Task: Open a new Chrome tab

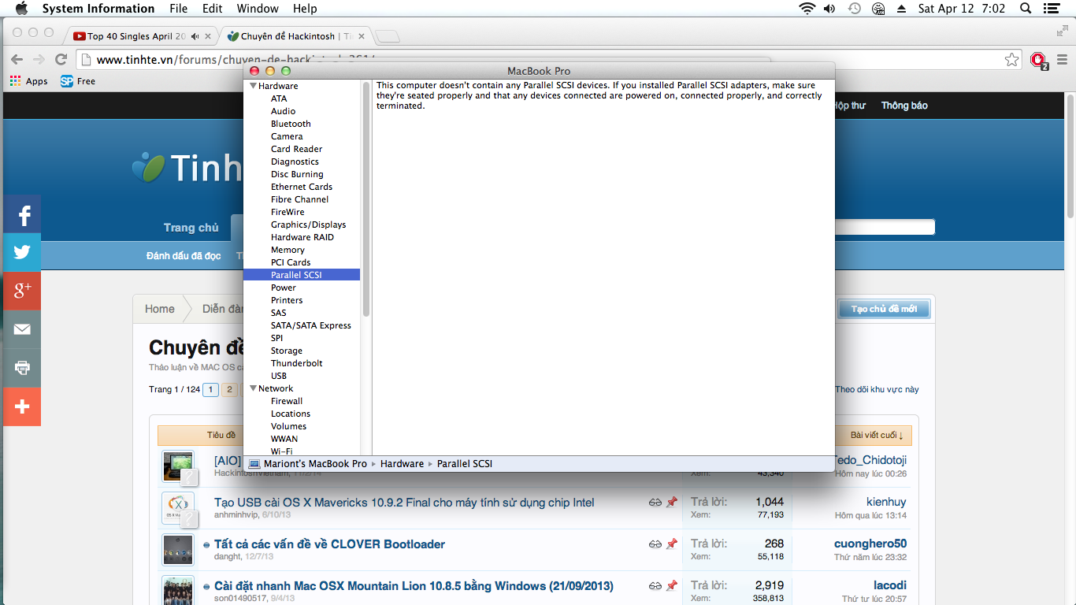Action: pyautogui.click(x=387, y=36)
